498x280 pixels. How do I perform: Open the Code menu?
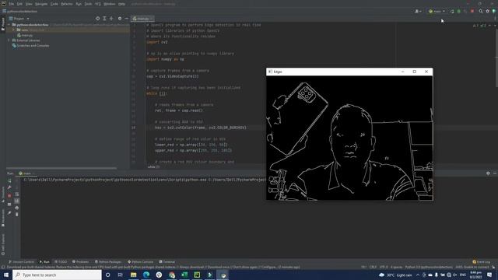pos(54,4)
